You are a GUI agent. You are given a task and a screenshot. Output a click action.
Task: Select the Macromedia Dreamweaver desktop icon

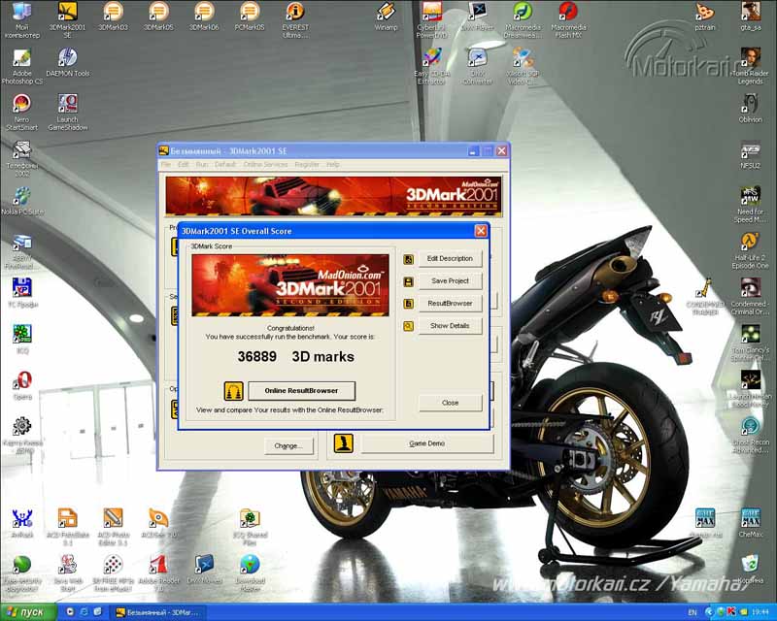click(x=523, y=19)
